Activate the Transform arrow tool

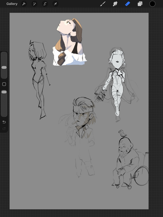tap(55, 4)
